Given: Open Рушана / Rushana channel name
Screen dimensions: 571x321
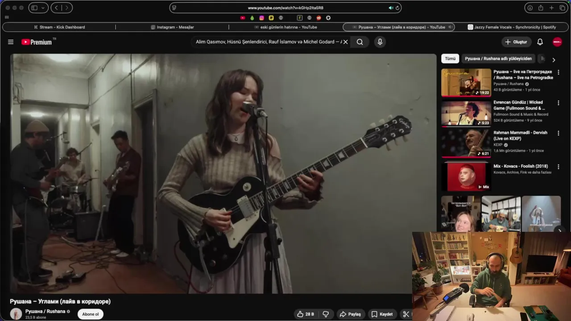Looking at the screenshot, I should click(x=45, y=311).
